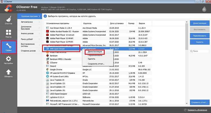Choose Сохранить отчет in context menu

point(96,64)
